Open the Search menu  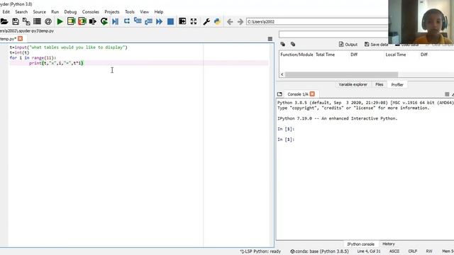[21, 12]
